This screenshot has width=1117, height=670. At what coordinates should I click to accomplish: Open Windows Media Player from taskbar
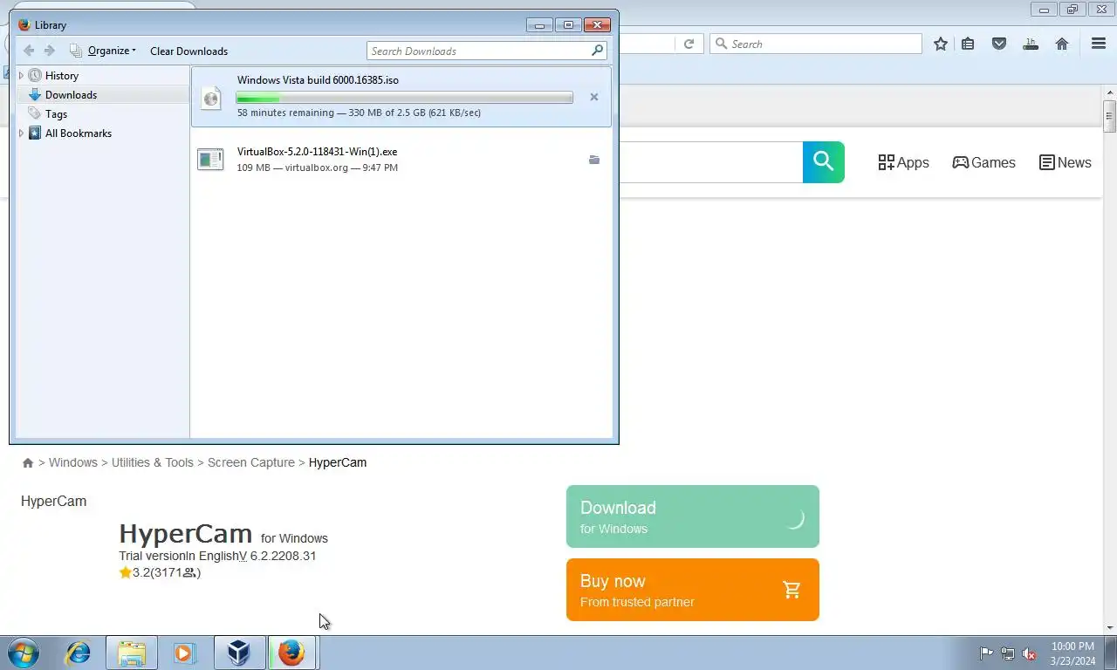[184, 653]
